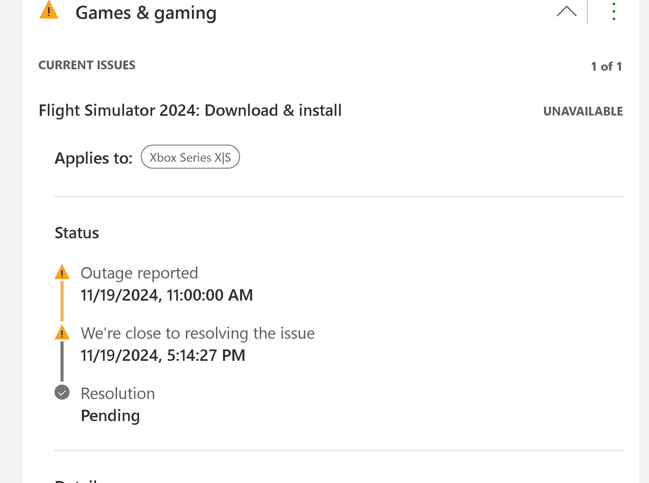The image size is (649, 483).
Task: Click the Pending resolution status
Action: [x=110, y=416]
